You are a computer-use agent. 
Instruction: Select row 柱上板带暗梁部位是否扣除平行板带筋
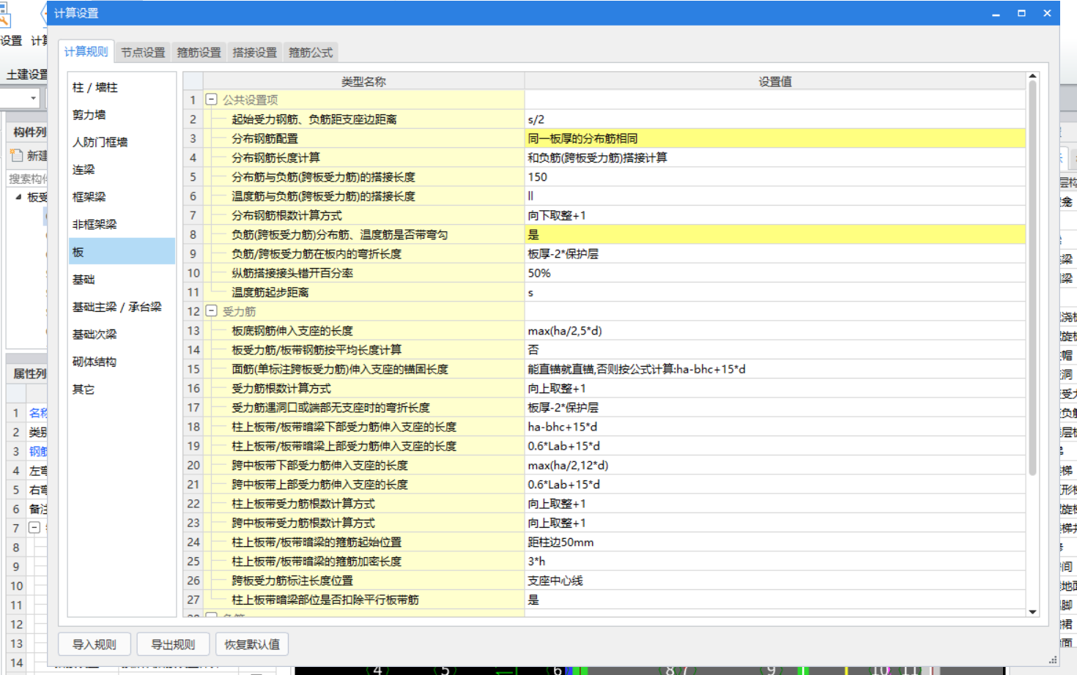pos(364,600)
